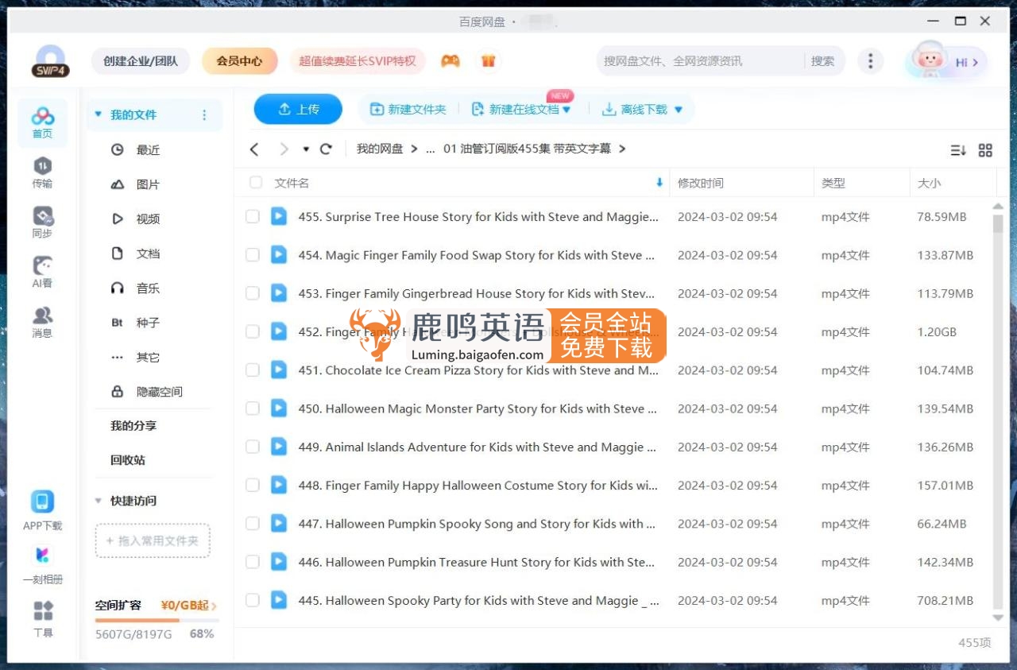Click 创建企业/团队 button
Viewport: 1017px width, 670px height.
[141, 61]
